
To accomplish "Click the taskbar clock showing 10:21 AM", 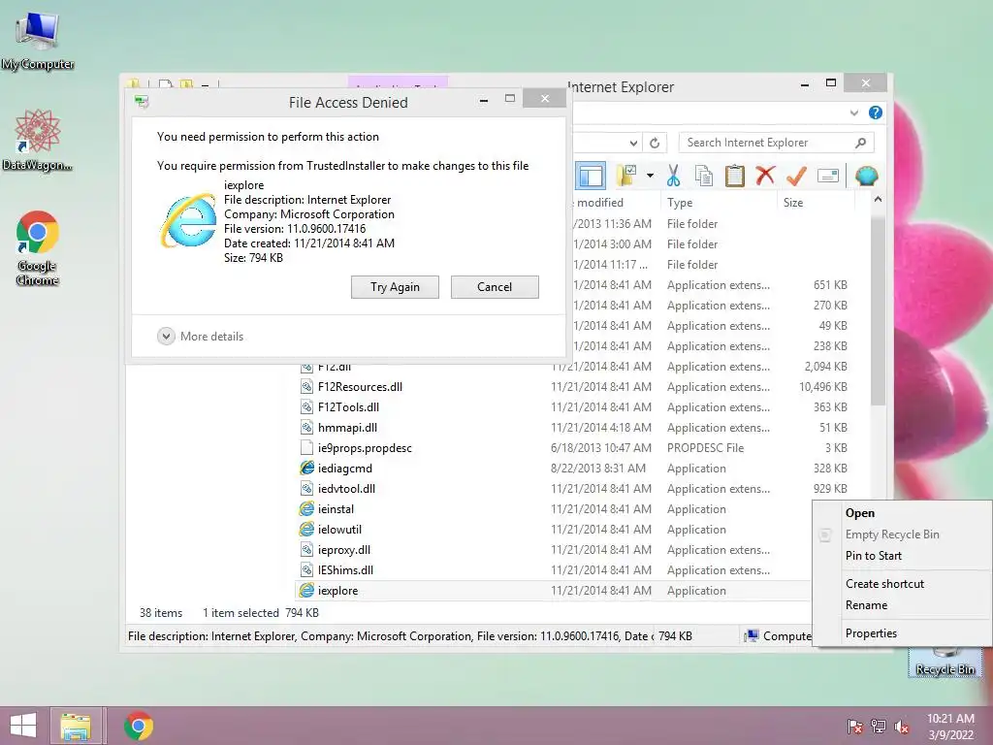I will (950, 727).
